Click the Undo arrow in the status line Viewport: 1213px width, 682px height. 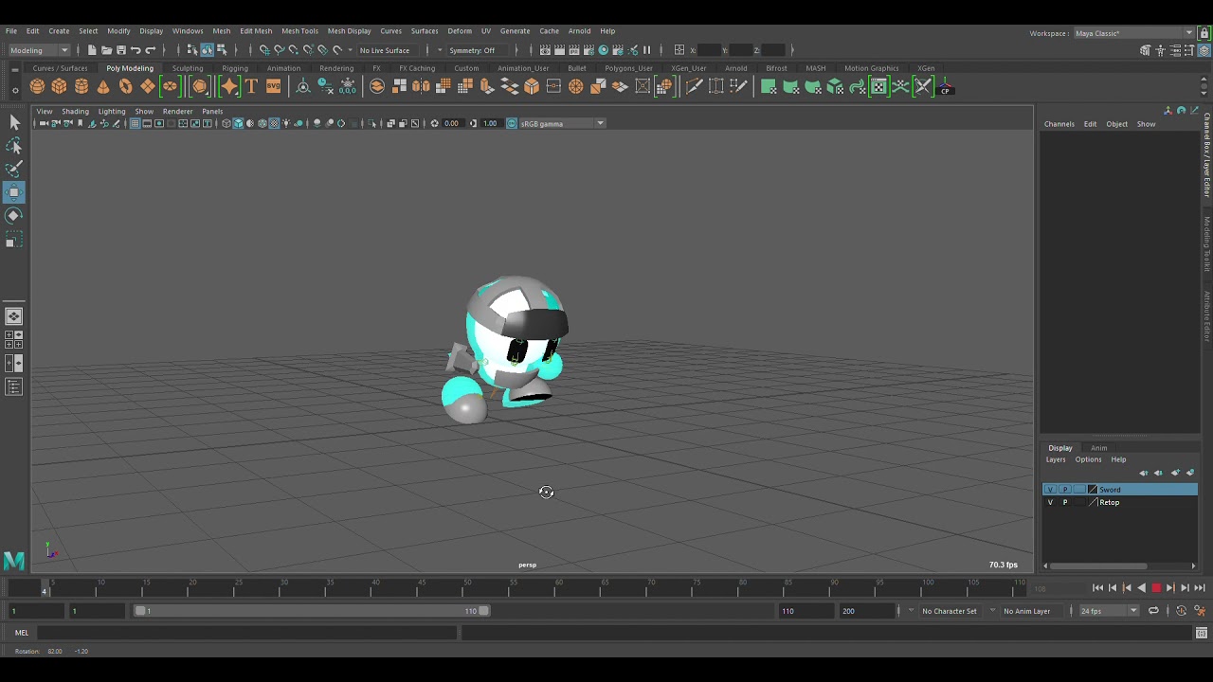(136, 50)
